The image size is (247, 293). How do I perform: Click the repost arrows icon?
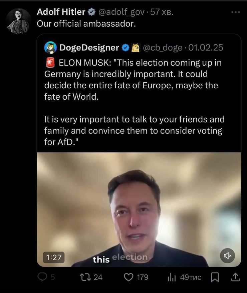[84, 277]
